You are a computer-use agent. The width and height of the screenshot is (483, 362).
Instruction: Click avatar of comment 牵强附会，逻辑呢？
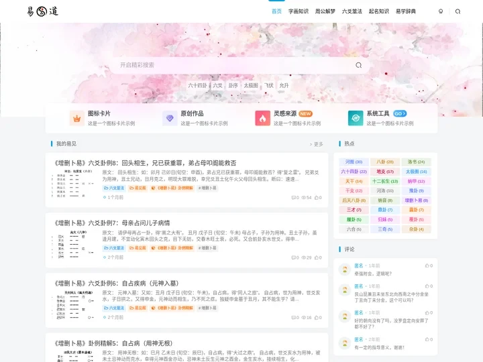[x=345, y=269]
